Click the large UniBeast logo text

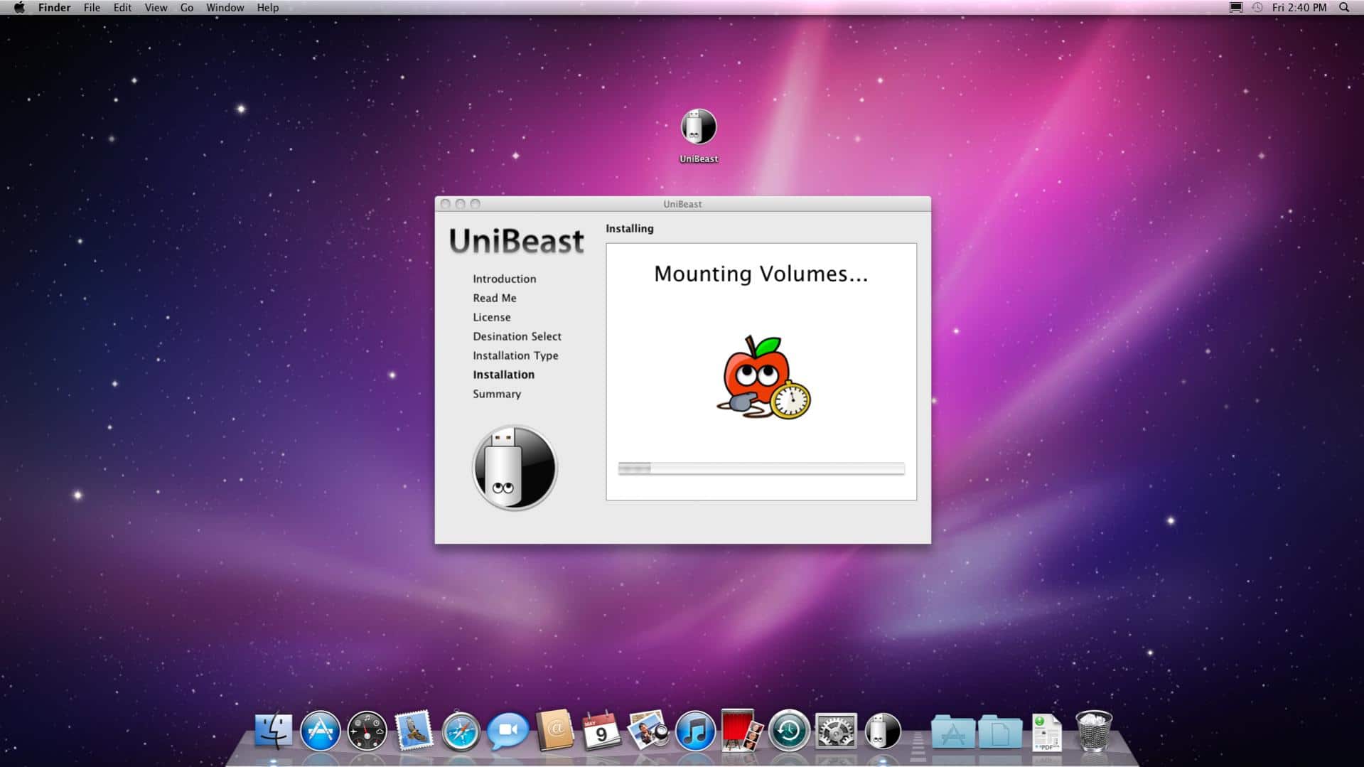click(x=517, y=241)
